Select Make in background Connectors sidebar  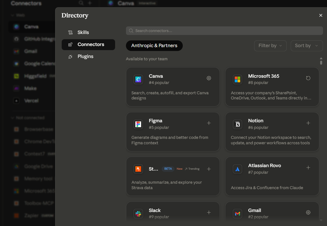(32, 88)
